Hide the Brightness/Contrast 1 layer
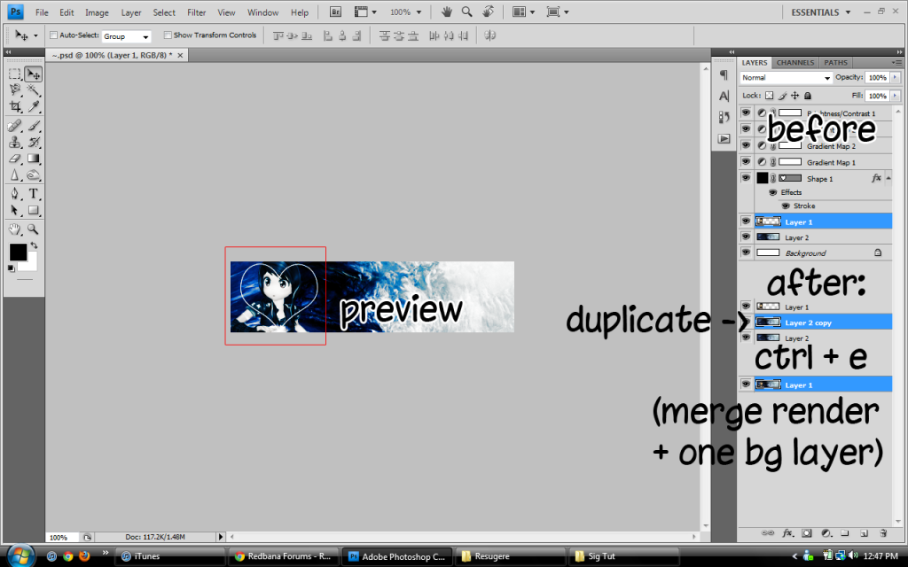 [x=746, y=113]
